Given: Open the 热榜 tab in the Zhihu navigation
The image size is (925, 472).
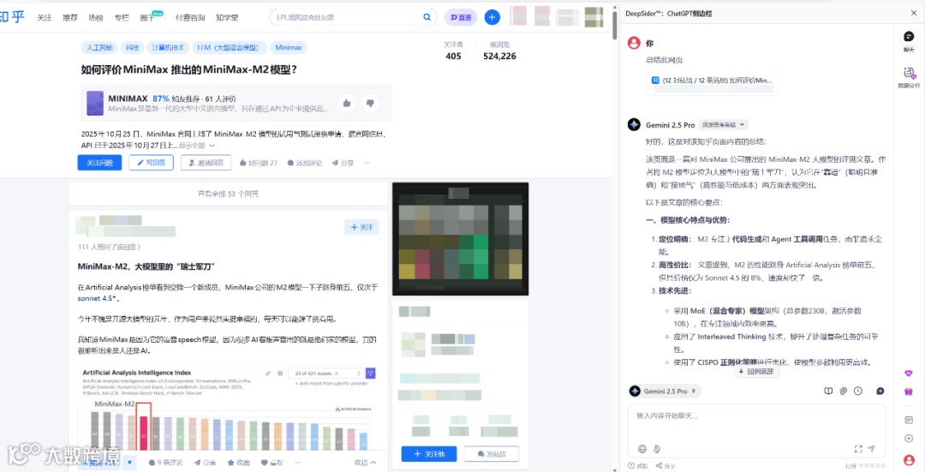Looking at the screenshot, I should pos(96,18).
